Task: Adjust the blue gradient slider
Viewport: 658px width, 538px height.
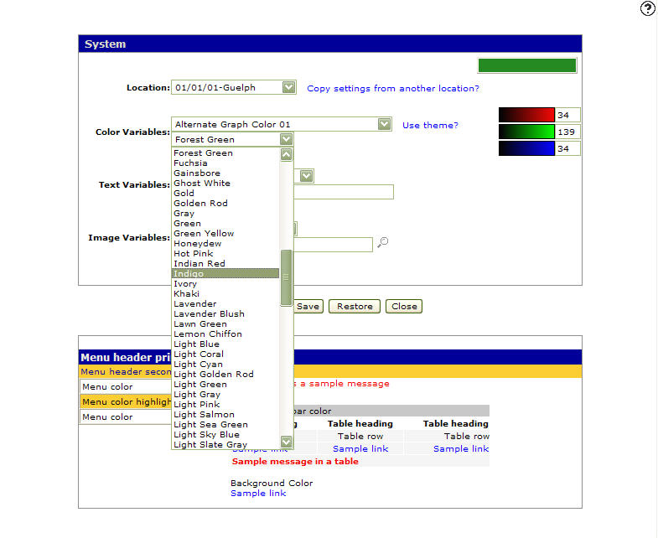Action: (x=526, y=148)
